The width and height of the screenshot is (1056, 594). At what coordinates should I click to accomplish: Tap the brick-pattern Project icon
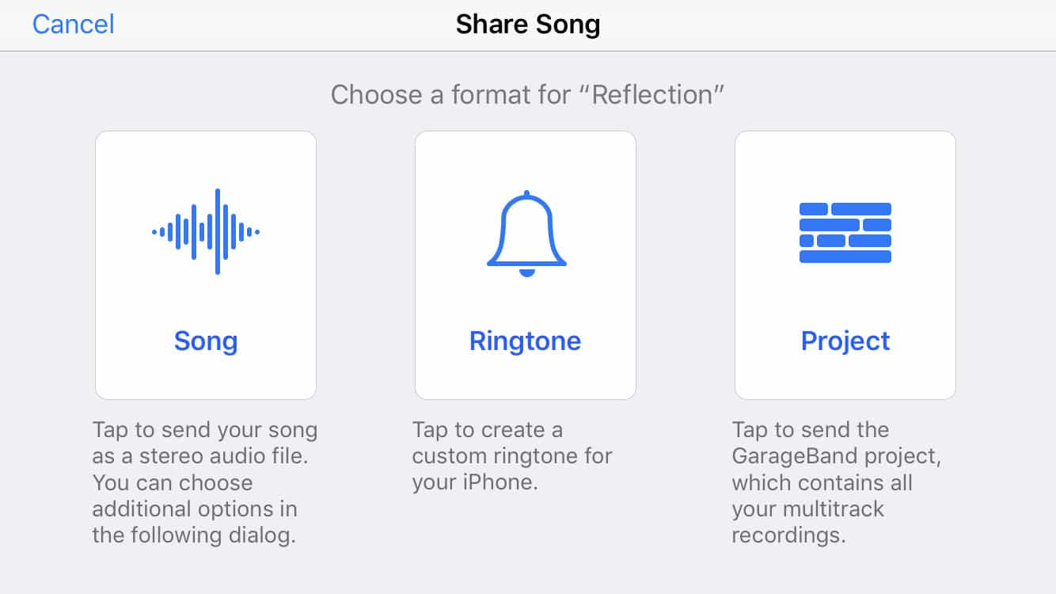[845, 233]
